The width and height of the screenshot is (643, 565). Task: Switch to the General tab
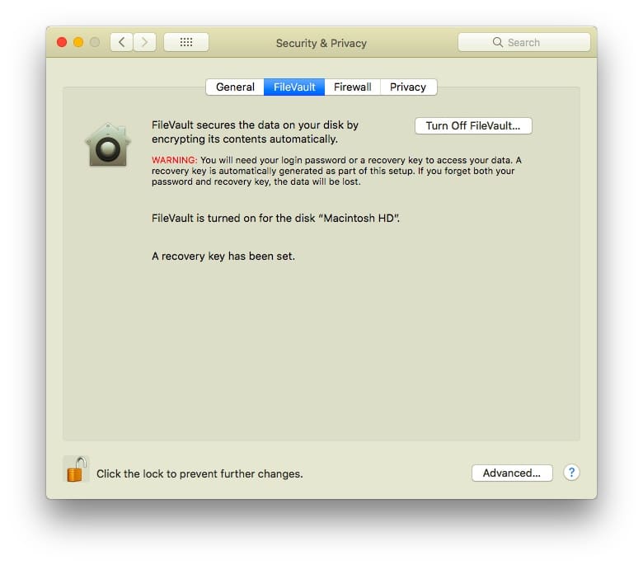(235, 87)
